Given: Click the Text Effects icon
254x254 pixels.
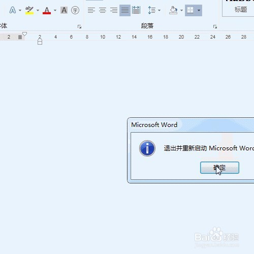Looking at the screenshot, I should coord(13,10).
